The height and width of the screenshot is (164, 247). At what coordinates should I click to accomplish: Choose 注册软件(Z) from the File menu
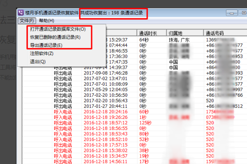[x=42, y=54]
